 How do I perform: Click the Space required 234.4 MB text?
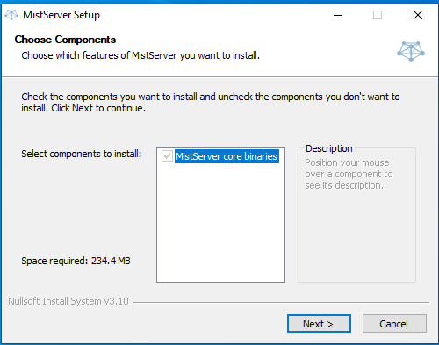pyautogui.click(x=76, y=261)
